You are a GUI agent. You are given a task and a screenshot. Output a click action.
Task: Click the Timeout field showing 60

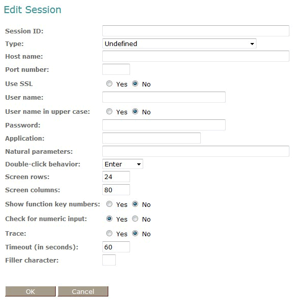(x=116, y=247)
